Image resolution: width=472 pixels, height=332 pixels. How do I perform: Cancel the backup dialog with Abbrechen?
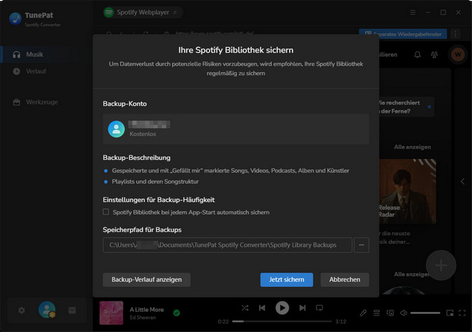(345, 279)
